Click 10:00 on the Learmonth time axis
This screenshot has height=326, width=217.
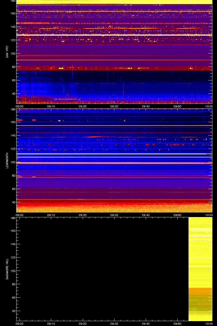click(x=209, y=215)
